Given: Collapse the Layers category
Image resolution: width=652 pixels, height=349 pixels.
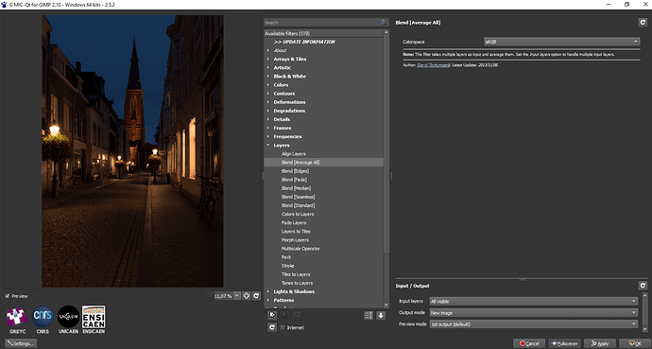Looking at the screenshot, I should tap(268, 145).
